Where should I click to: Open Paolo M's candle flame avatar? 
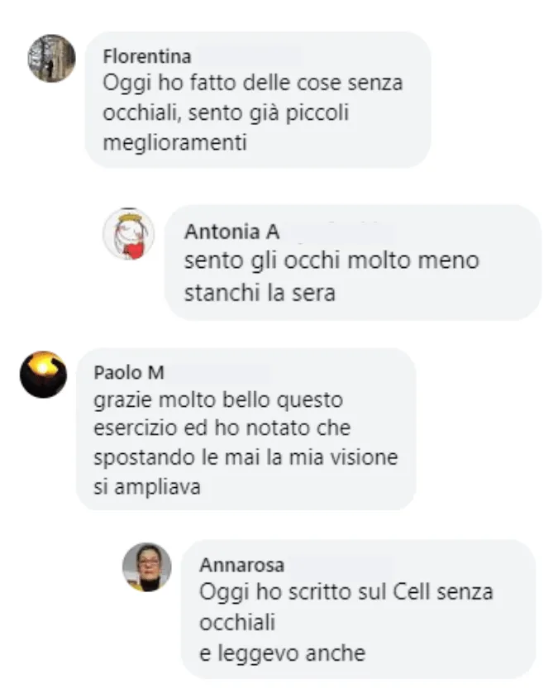pyautogui.click(x=43, y=375)
